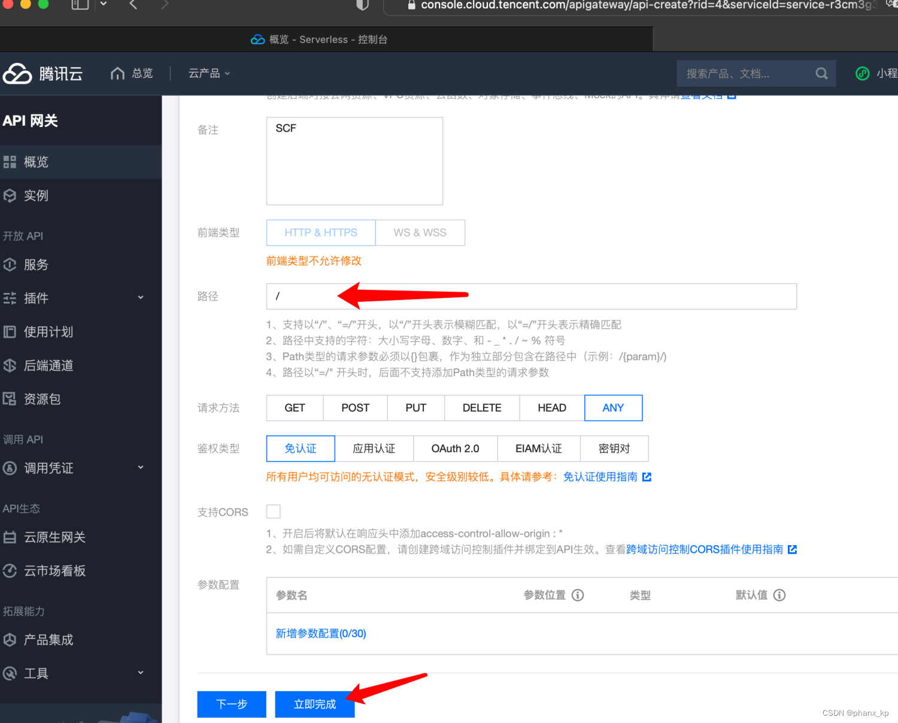Click the 默认值 info icon
This screenshot has height=723, width=898.
pyautogui.click(x=779, y=595)
